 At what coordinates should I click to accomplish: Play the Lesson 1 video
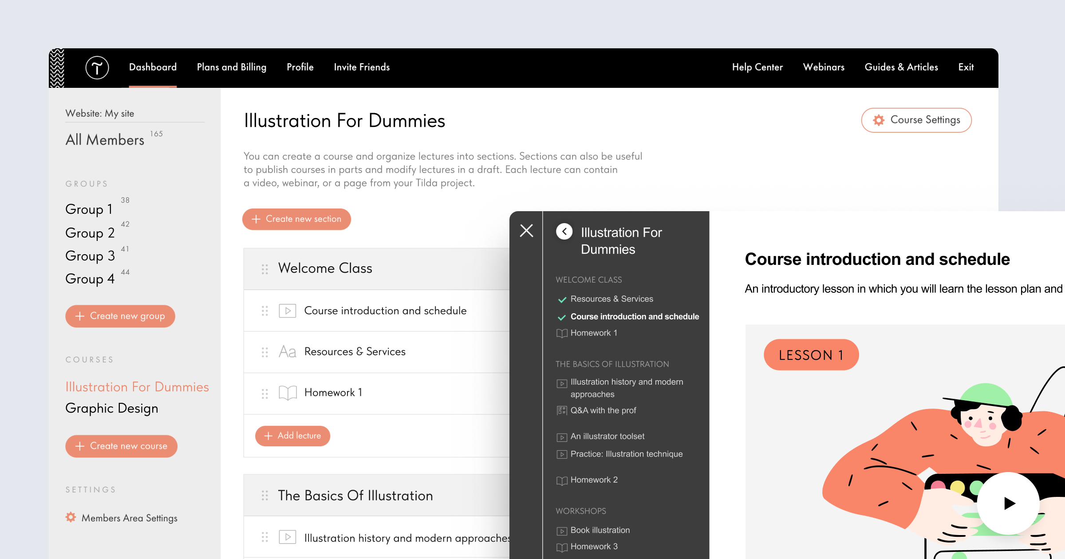(1008, 503)
